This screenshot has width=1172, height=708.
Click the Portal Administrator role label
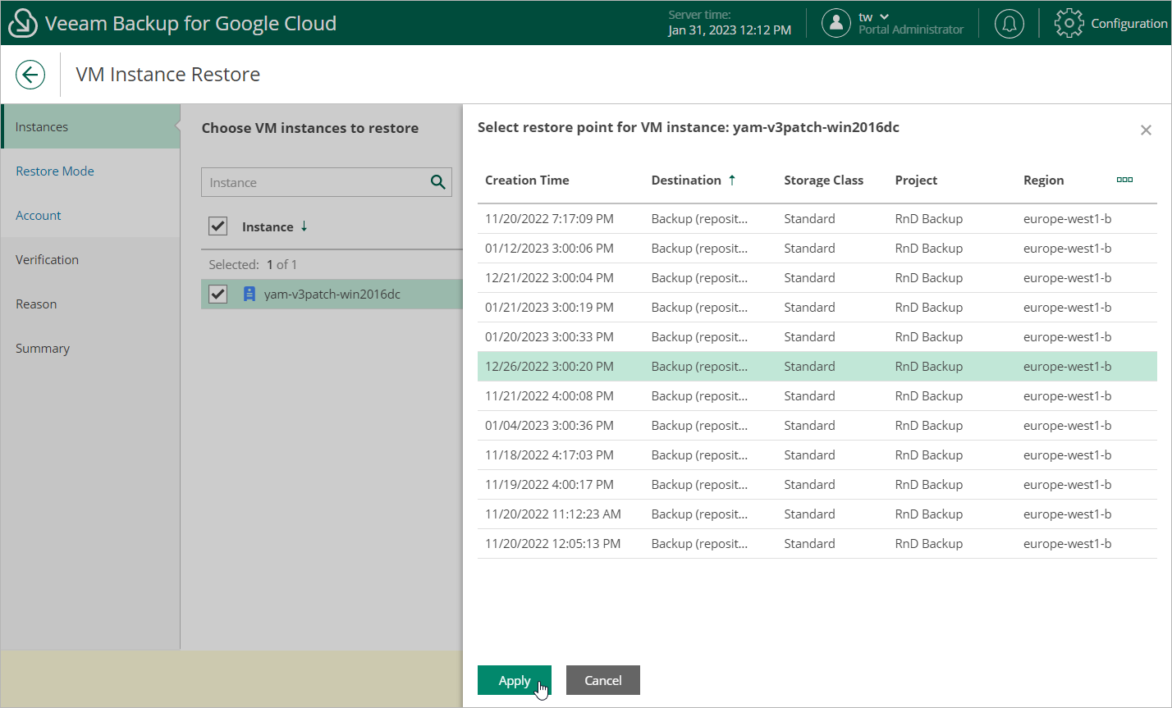coord(911,30)
